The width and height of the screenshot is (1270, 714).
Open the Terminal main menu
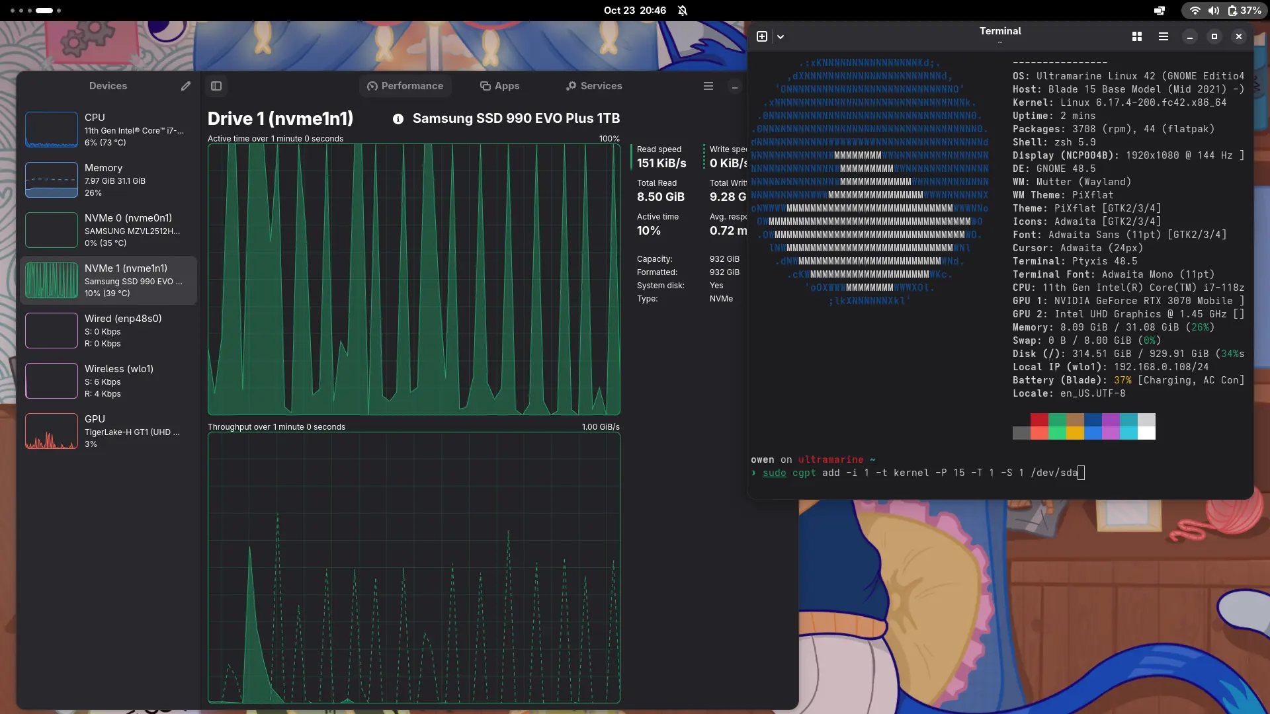tap(1163, 36)
